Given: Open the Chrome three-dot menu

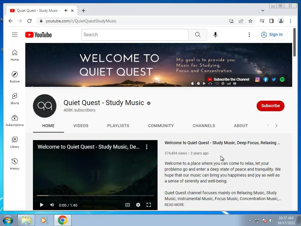Looking at the screenshot, I should click(x=290, y=21).
